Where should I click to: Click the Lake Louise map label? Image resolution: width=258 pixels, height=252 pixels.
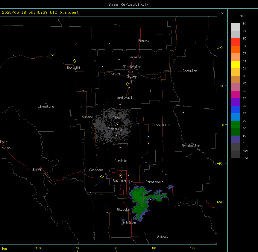click(x=5, y=145)
